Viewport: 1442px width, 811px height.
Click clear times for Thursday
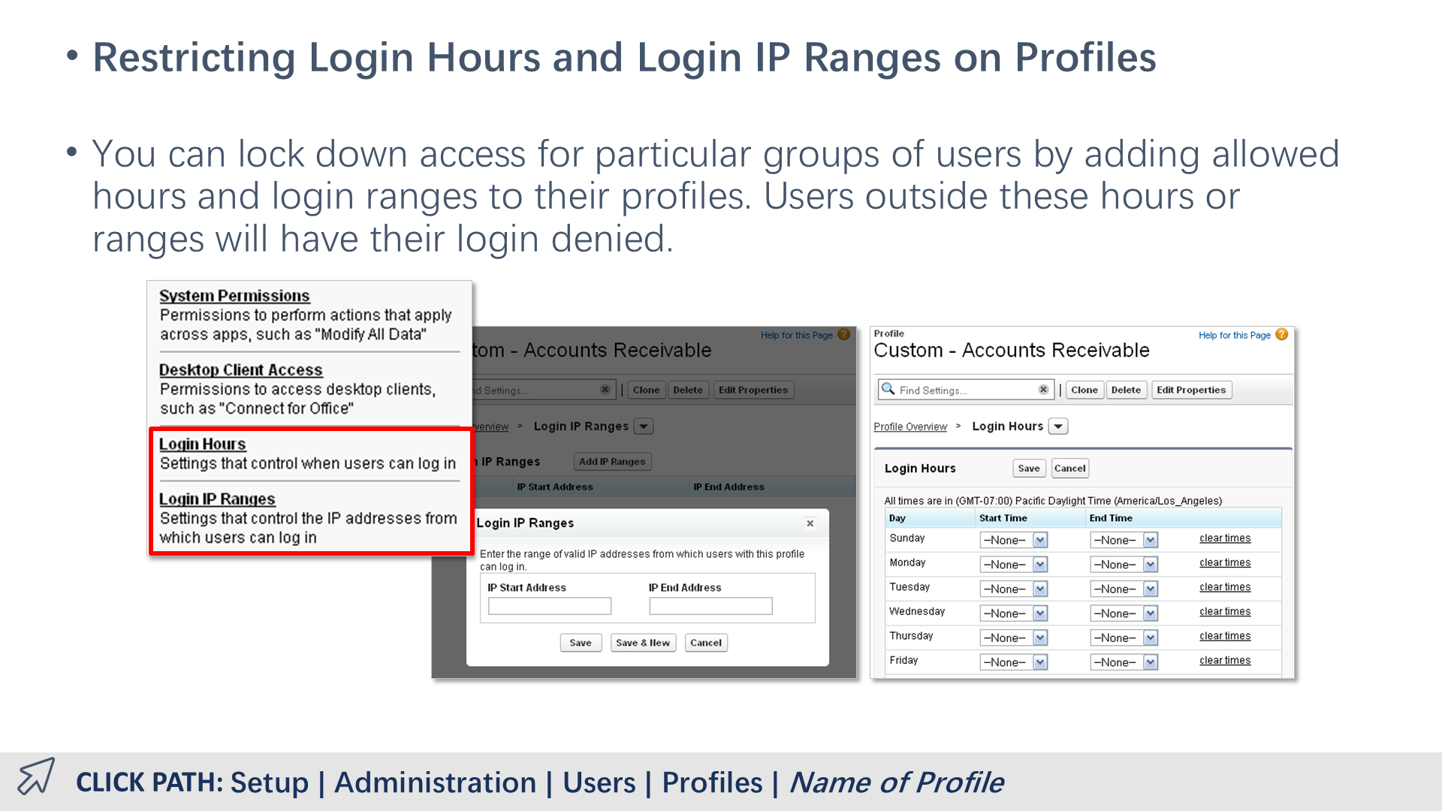(1225, 636)
